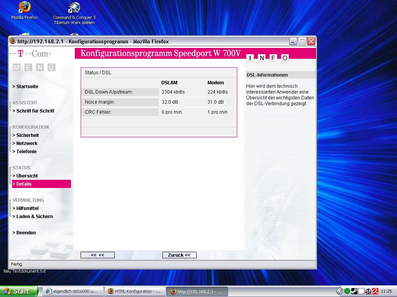Open the ICQ flower tray icon
The image size is (397, 297).
[x=347, y=291]
